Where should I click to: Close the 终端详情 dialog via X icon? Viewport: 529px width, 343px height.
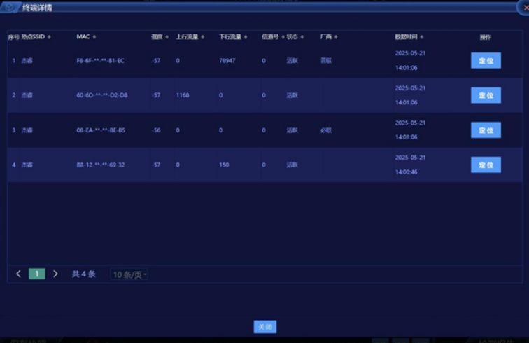[x=525, y=8]
